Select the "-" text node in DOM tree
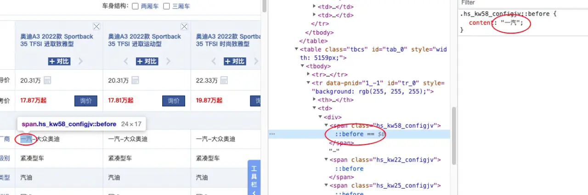 333,151
